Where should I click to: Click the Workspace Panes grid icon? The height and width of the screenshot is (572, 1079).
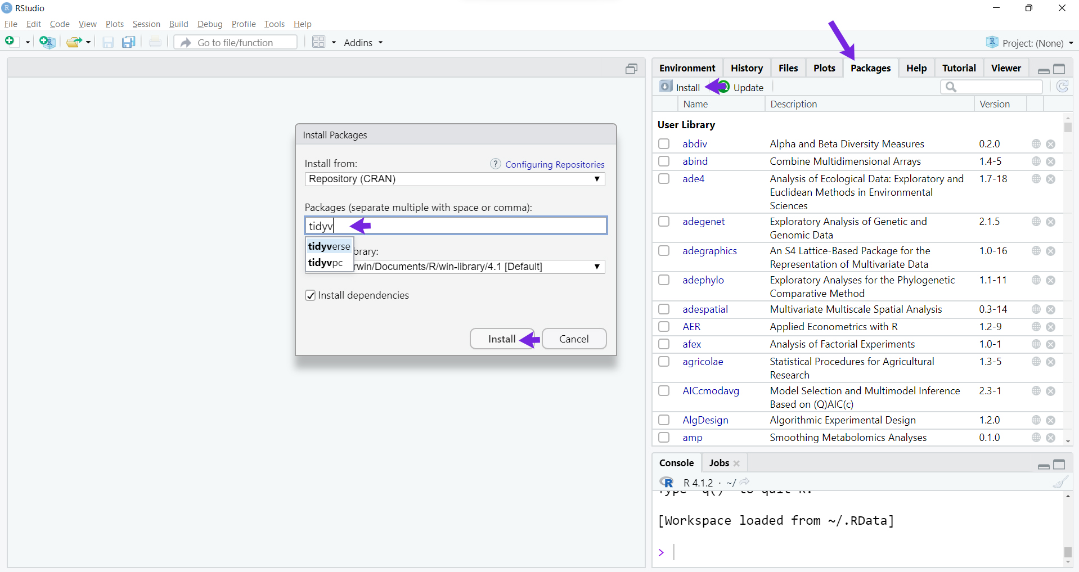(x=318, y=42)
